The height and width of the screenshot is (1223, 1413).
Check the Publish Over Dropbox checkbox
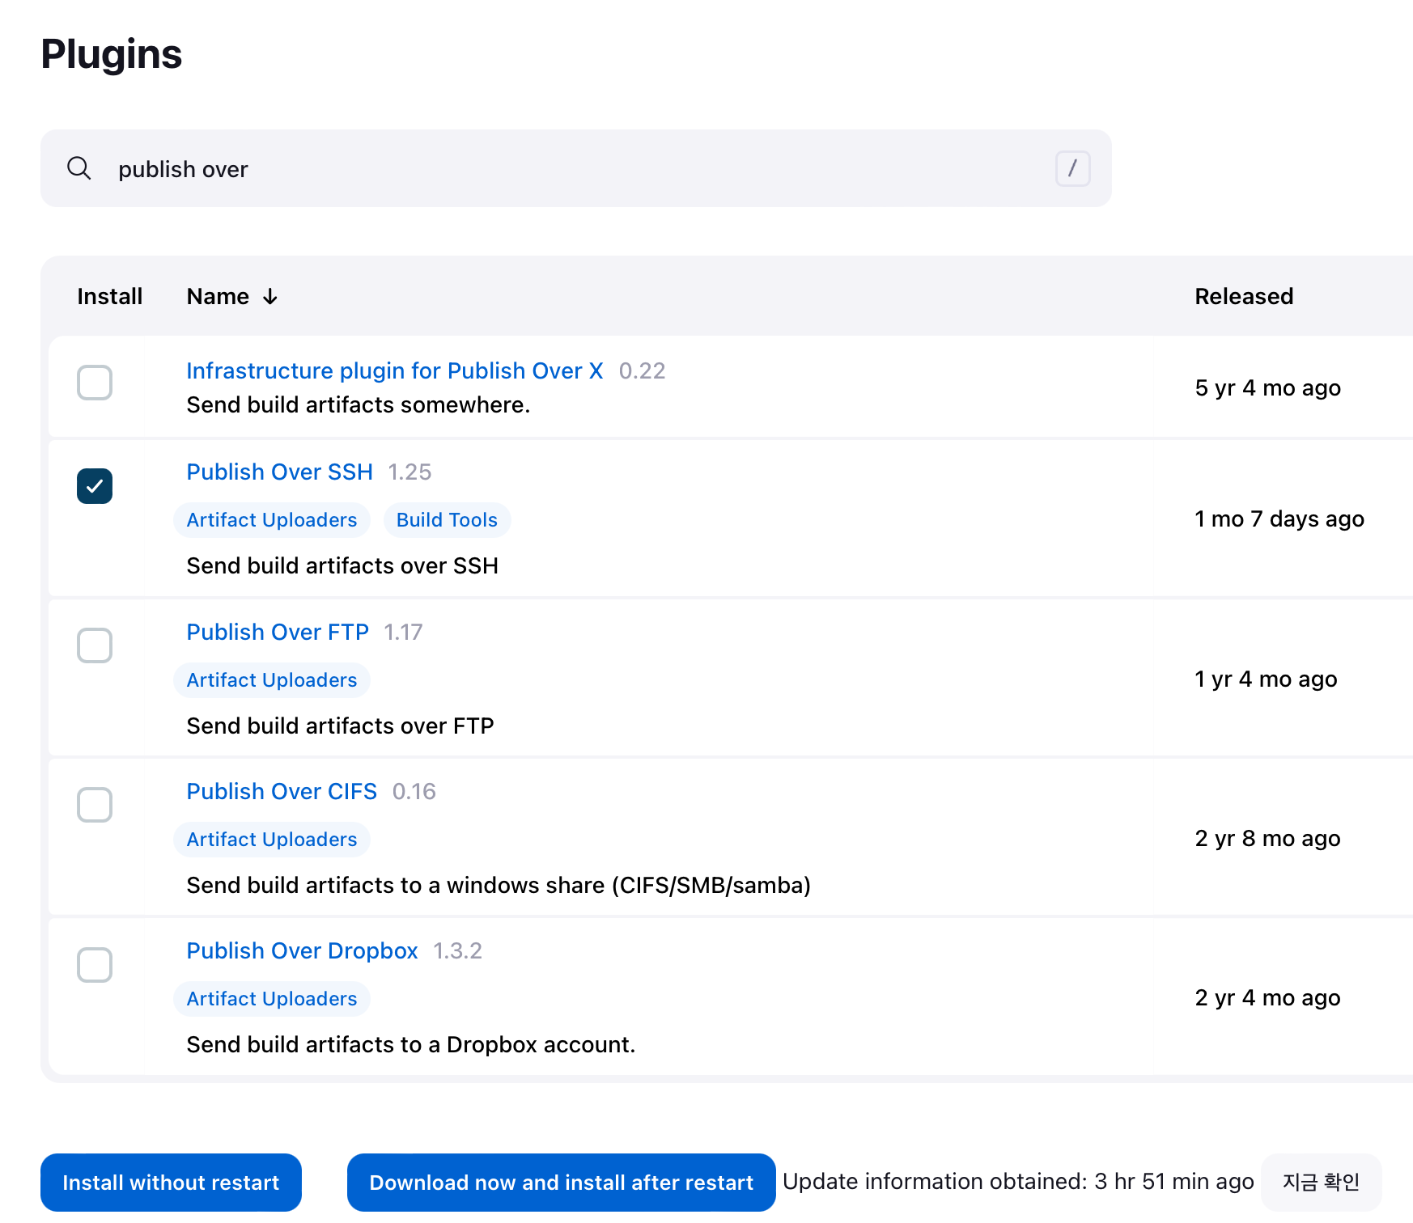coord(95,965)
